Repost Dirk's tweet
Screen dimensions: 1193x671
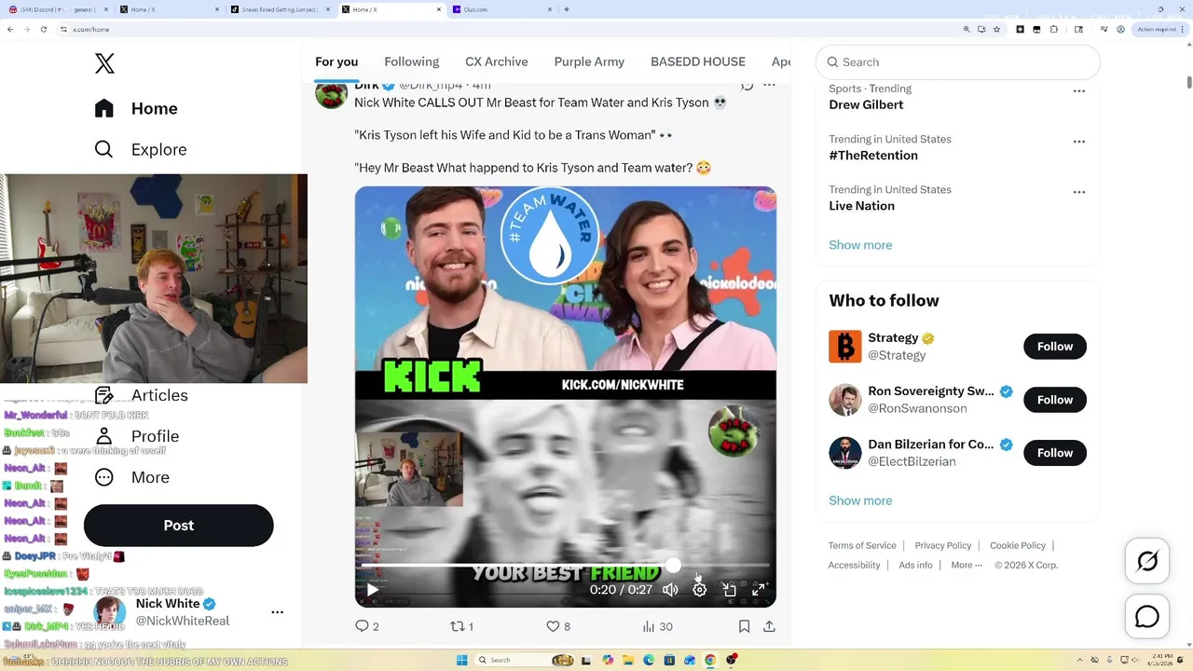click(x=462, y=626)
